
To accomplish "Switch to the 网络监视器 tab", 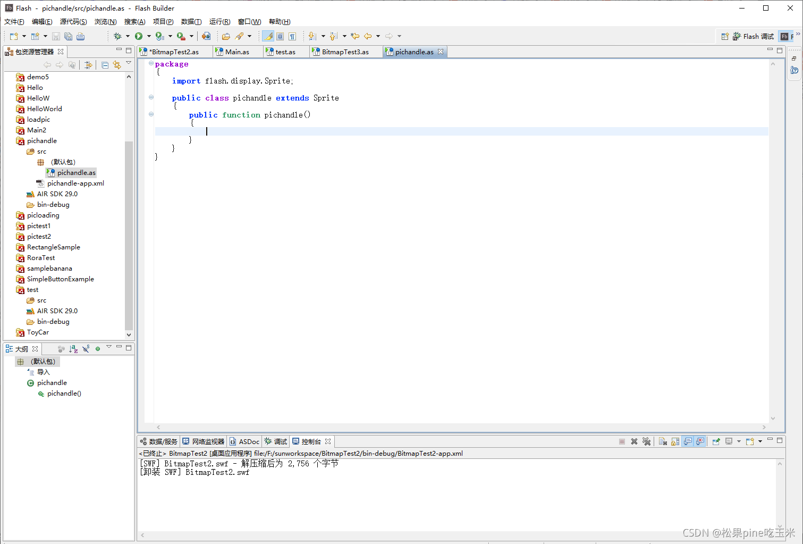I will click(x=204, y=441).
